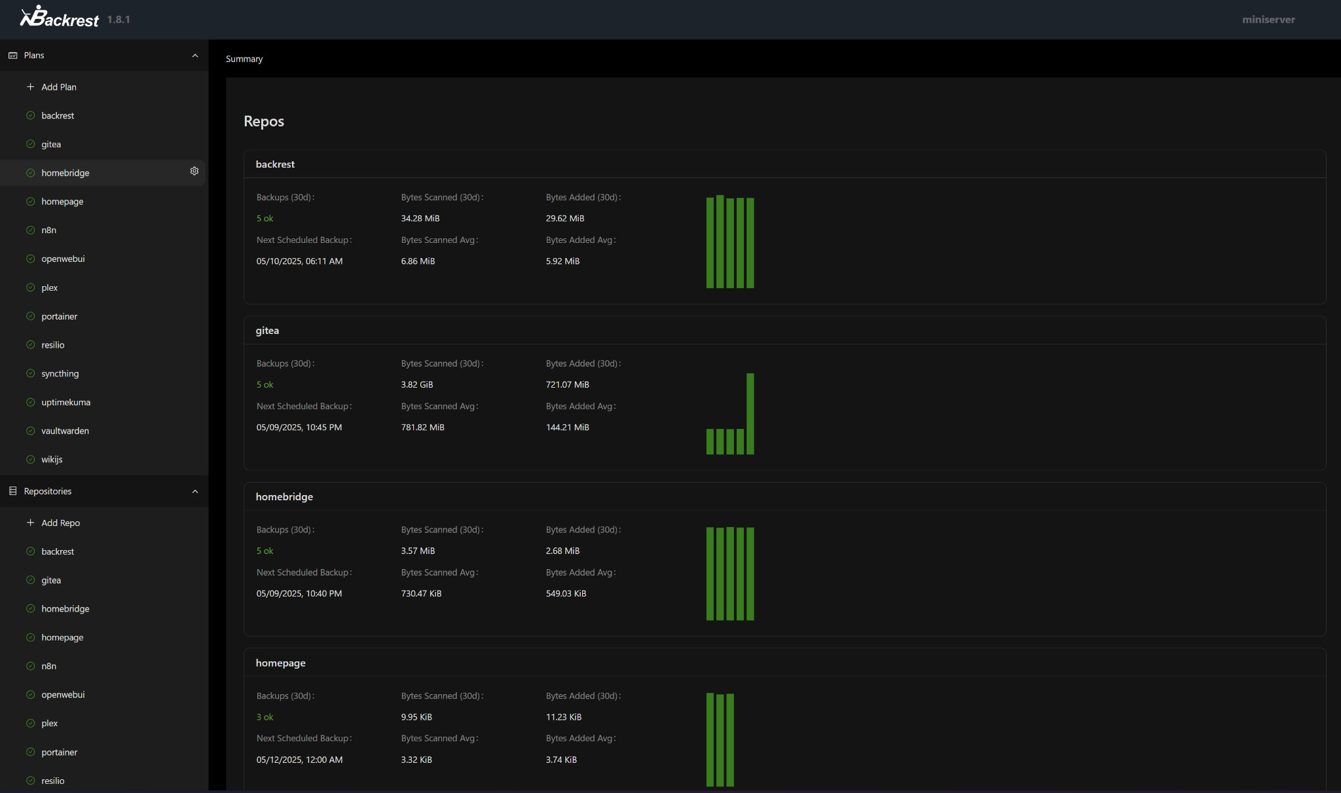The width and height of the screenshot is (1341, 793).
Task: Open the wikijs plan
Action: click(x=52, y=460)
